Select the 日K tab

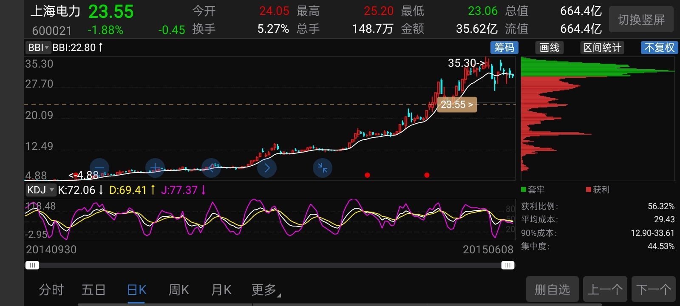coord(137,290)
